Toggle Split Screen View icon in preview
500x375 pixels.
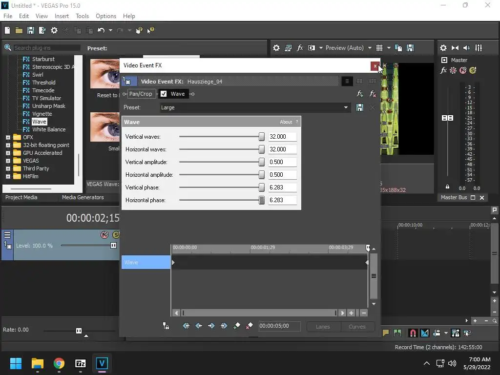click(312, 48)
